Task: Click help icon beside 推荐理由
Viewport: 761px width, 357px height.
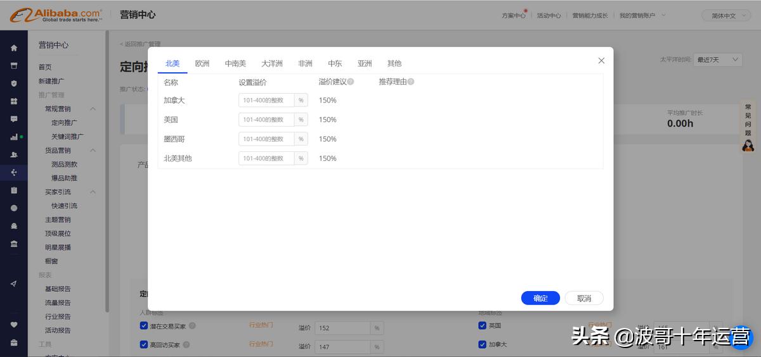Action: (411, 82)
